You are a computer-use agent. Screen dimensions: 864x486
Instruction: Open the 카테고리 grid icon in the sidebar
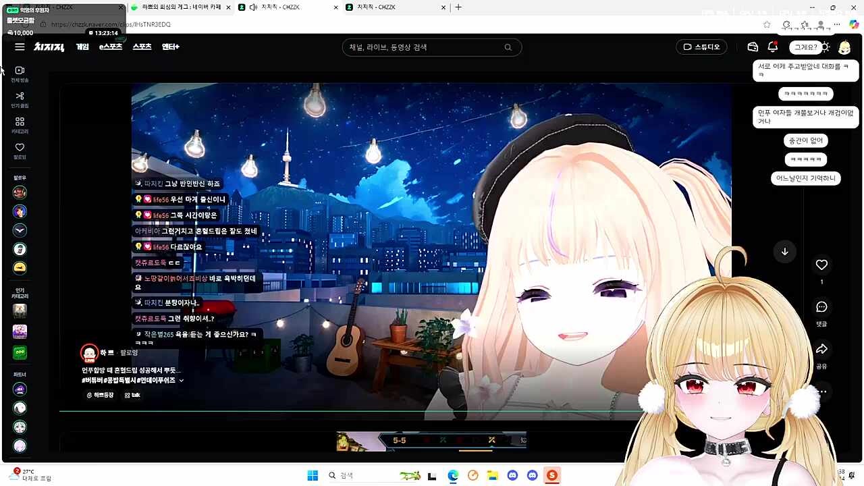[x=20, y=122]
